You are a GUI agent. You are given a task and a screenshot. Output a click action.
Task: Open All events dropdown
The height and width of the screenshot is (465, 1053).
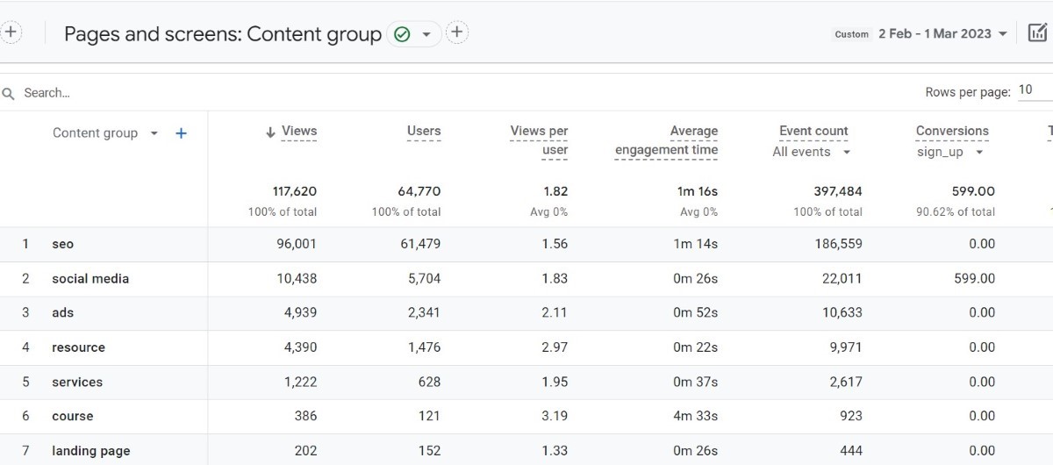(x=812, y=152)
